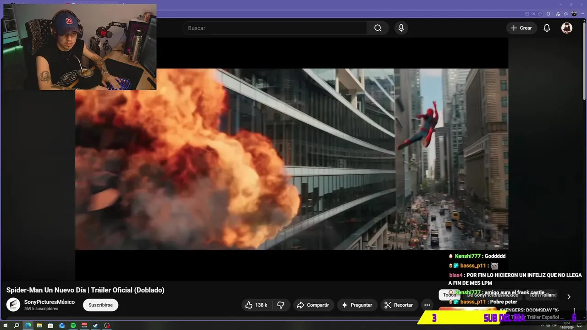Screen dimensions: 587x330
Task: Subscribe with the Suscribirse button
Action: click(100, 305)
